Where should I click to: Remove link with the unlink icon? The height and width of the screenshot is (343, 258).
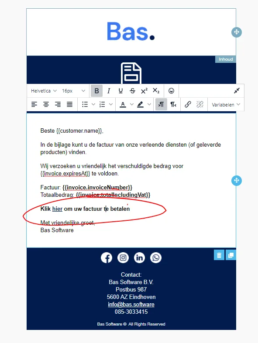[200, 105]
